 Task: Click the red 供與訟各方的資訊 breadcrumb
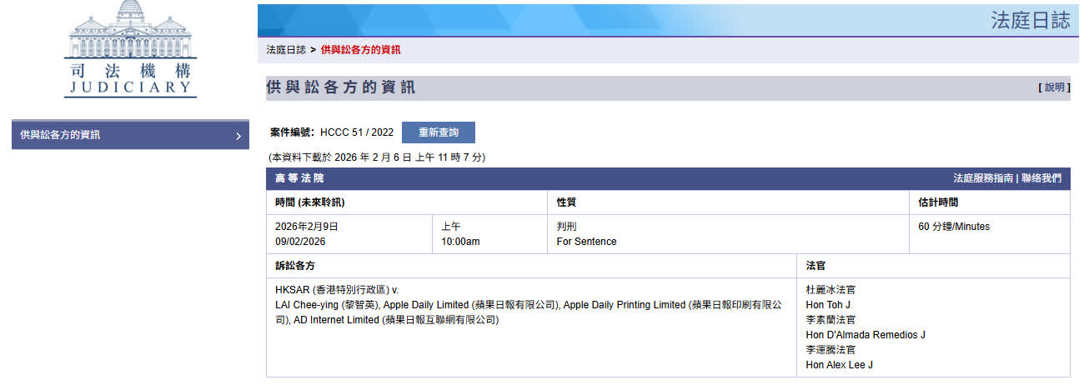(360, 50)
